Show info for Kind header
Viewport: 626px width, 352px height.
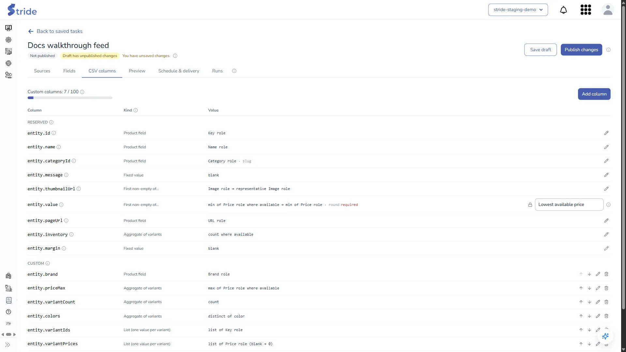click(136, 110)
